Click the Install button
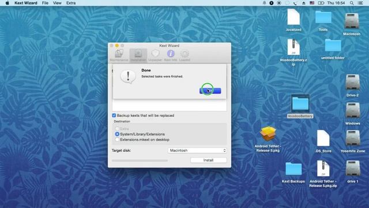This screenshot has height=208, width=369. 209,160
